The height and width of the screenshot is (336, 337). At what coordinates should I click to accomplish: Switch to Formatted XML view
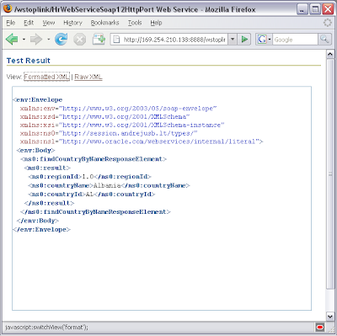(46, 77)
